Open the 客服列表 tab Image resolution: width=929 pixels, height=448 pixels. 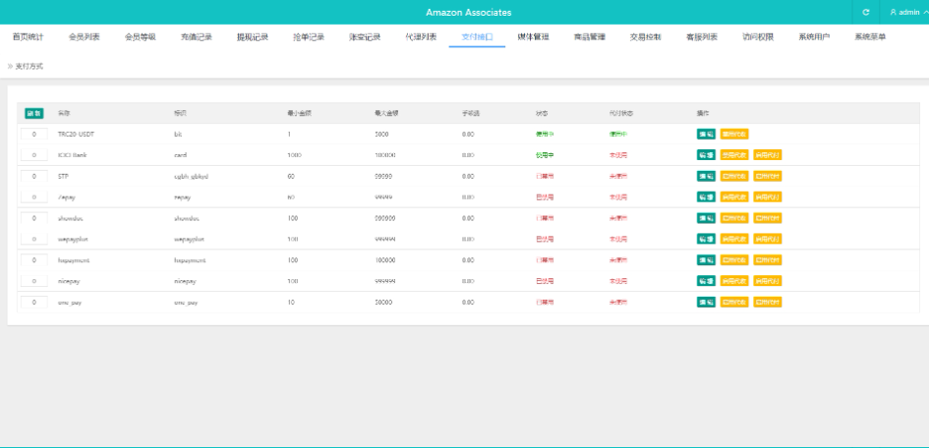[702, 36]
